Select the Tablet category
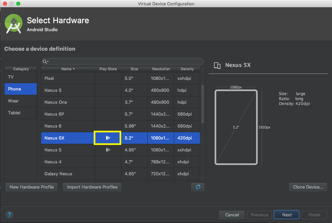This screenshot has height=223, width=332. tap(21, 113)
